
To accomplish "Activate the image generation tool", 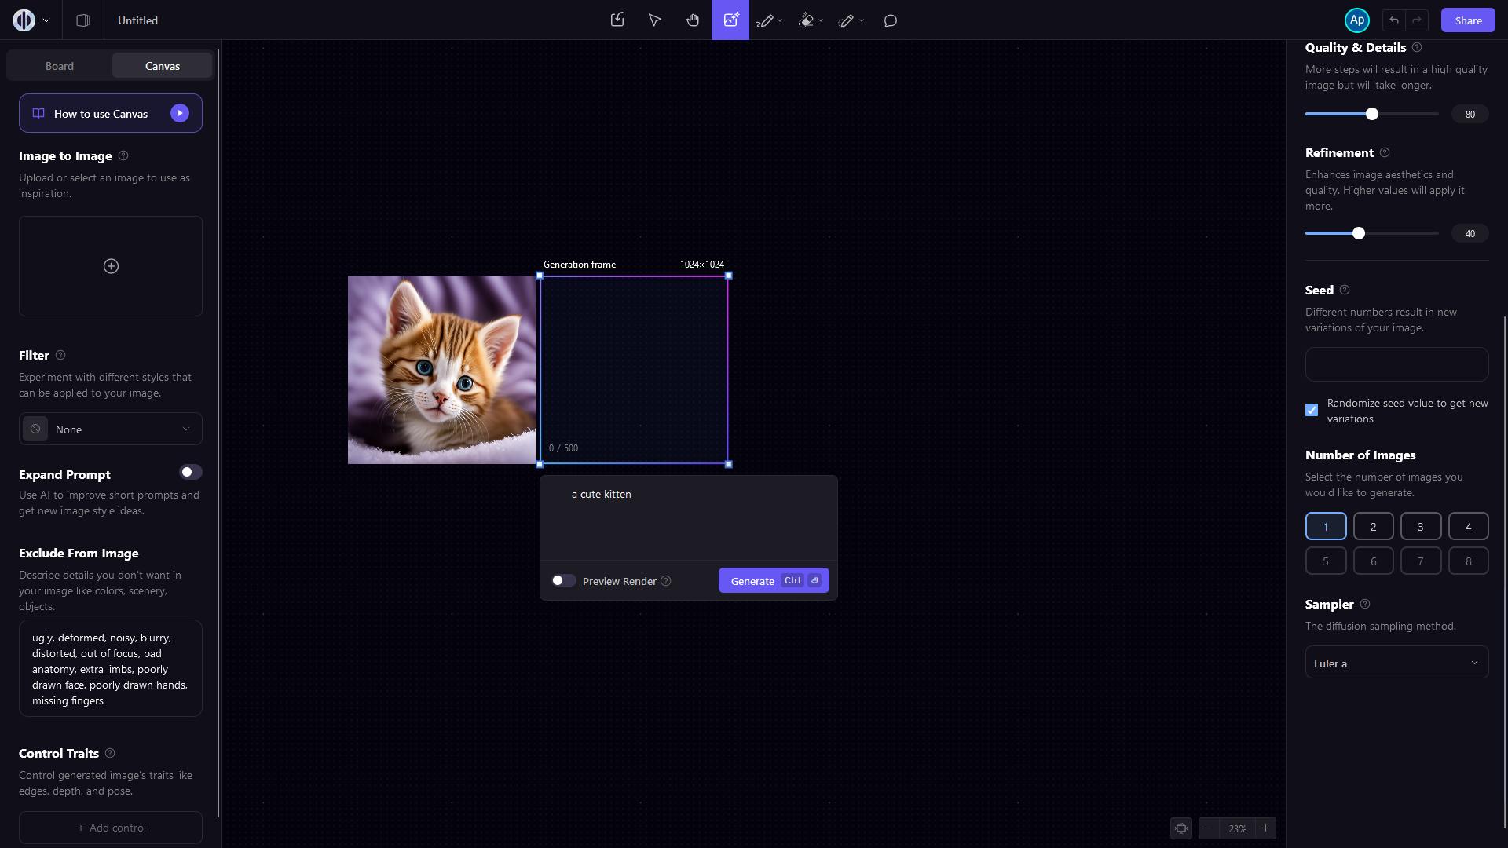I will tap(730, 20).
